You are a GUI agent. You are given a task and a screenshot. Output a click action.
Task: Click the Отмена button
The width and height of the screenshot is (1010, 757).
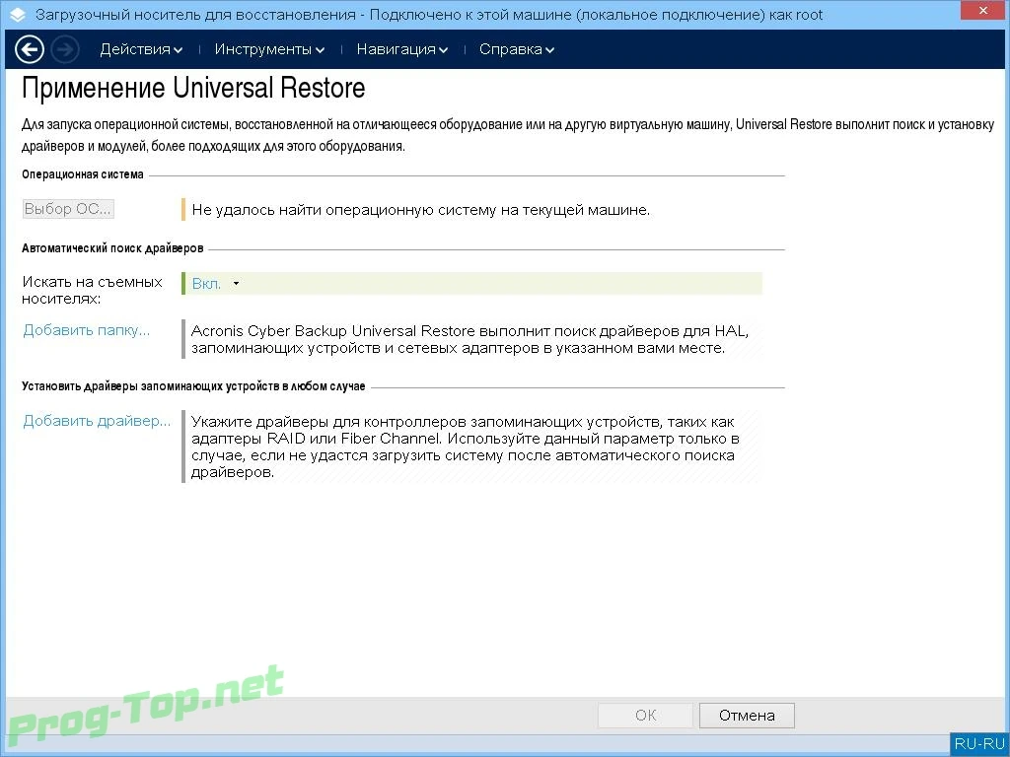tap(748, 716)
